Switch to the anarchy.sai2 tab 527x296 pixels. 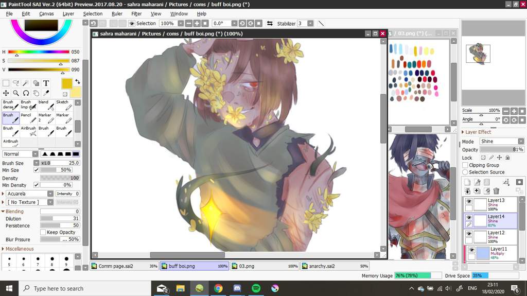pos(335,266)
